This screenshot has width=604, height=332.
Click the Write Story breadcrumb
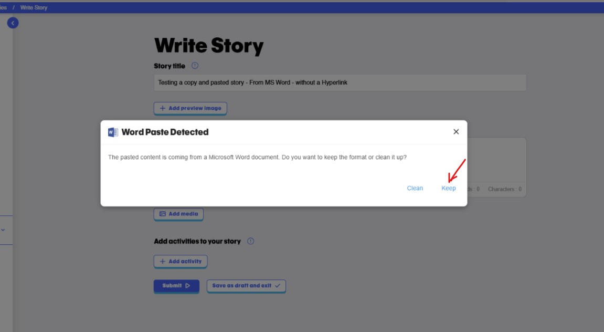(34, 7)
